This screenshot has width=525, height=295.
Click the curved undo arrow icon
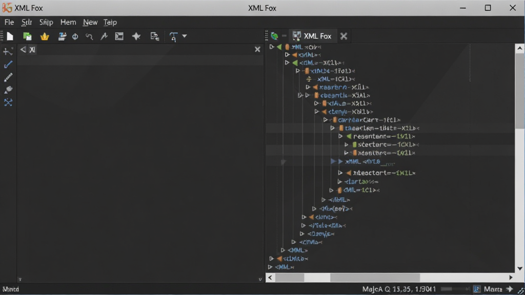tap(89, 36)
